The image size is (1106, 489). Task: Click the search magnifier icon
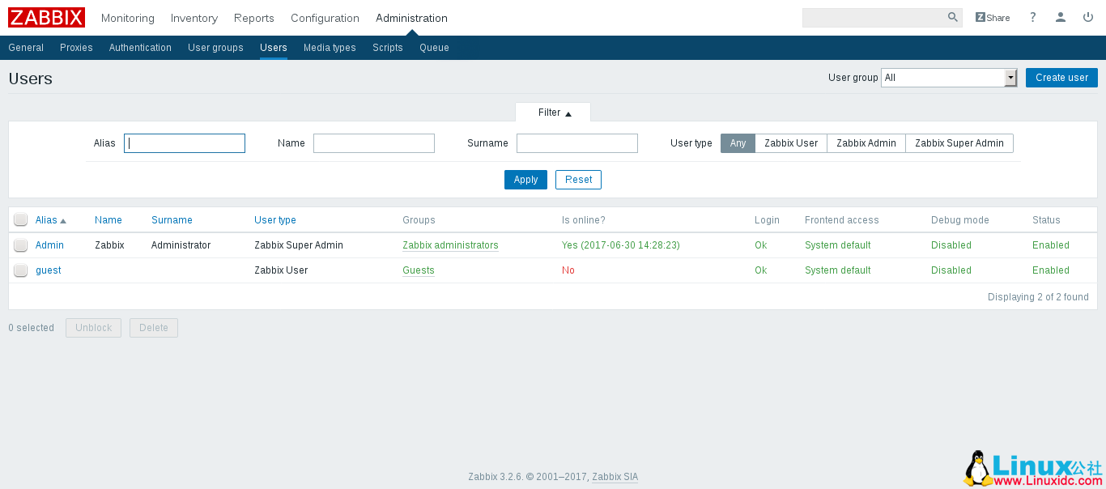(952, 17)
